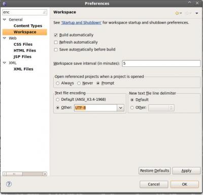Screen dimensions: 203x195
Task: Select Other line delimiter radio
Action: coord(132,107)
